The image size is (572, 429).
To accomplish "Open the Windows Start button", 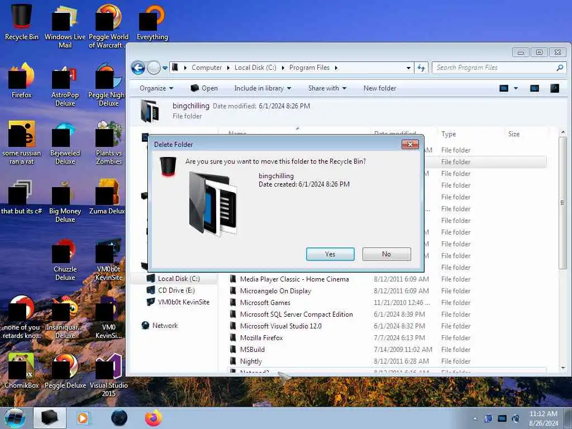I will point(15,418).
